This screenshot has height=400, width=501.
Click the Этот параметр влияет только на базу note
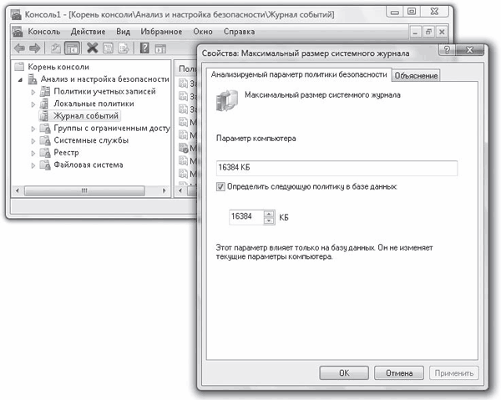[324, 252]
